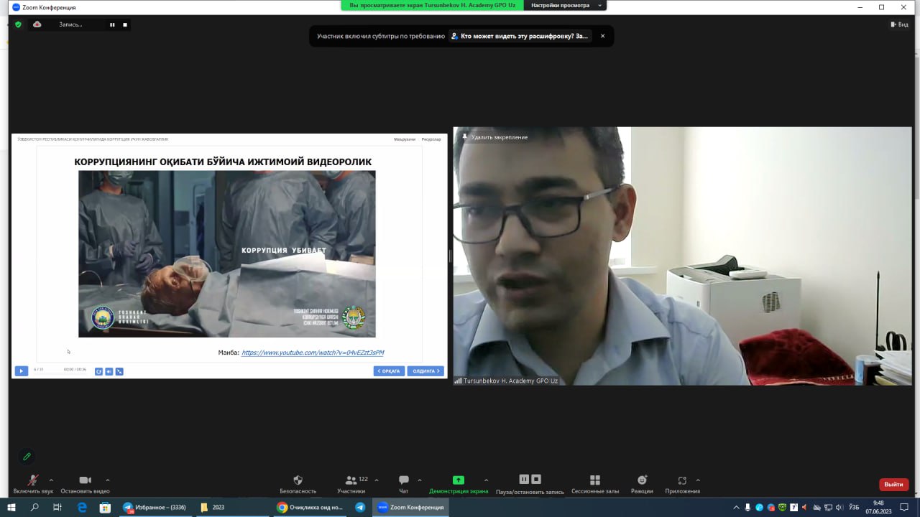Screen dimensions: 920x517
Task: Click the green encryption shield icon
Action: (x=19, y=24)
